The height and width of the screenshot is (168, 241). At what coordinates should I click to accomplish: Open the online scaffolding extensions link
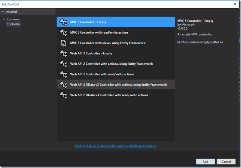click(116, 146)
